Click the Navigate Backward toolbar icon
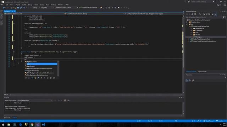The height and width of the screenshot is (127, 227). click(4, 8)
